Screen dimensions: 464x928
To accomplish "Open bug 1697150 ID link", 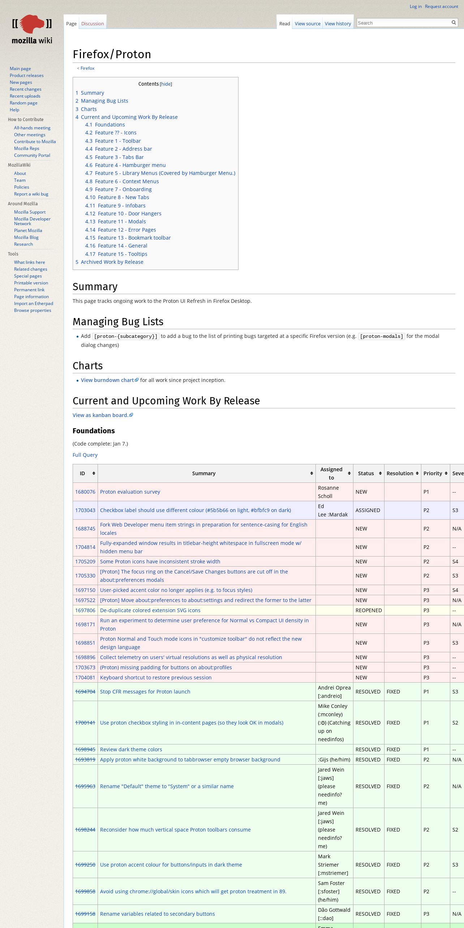I will pos(85,590).
